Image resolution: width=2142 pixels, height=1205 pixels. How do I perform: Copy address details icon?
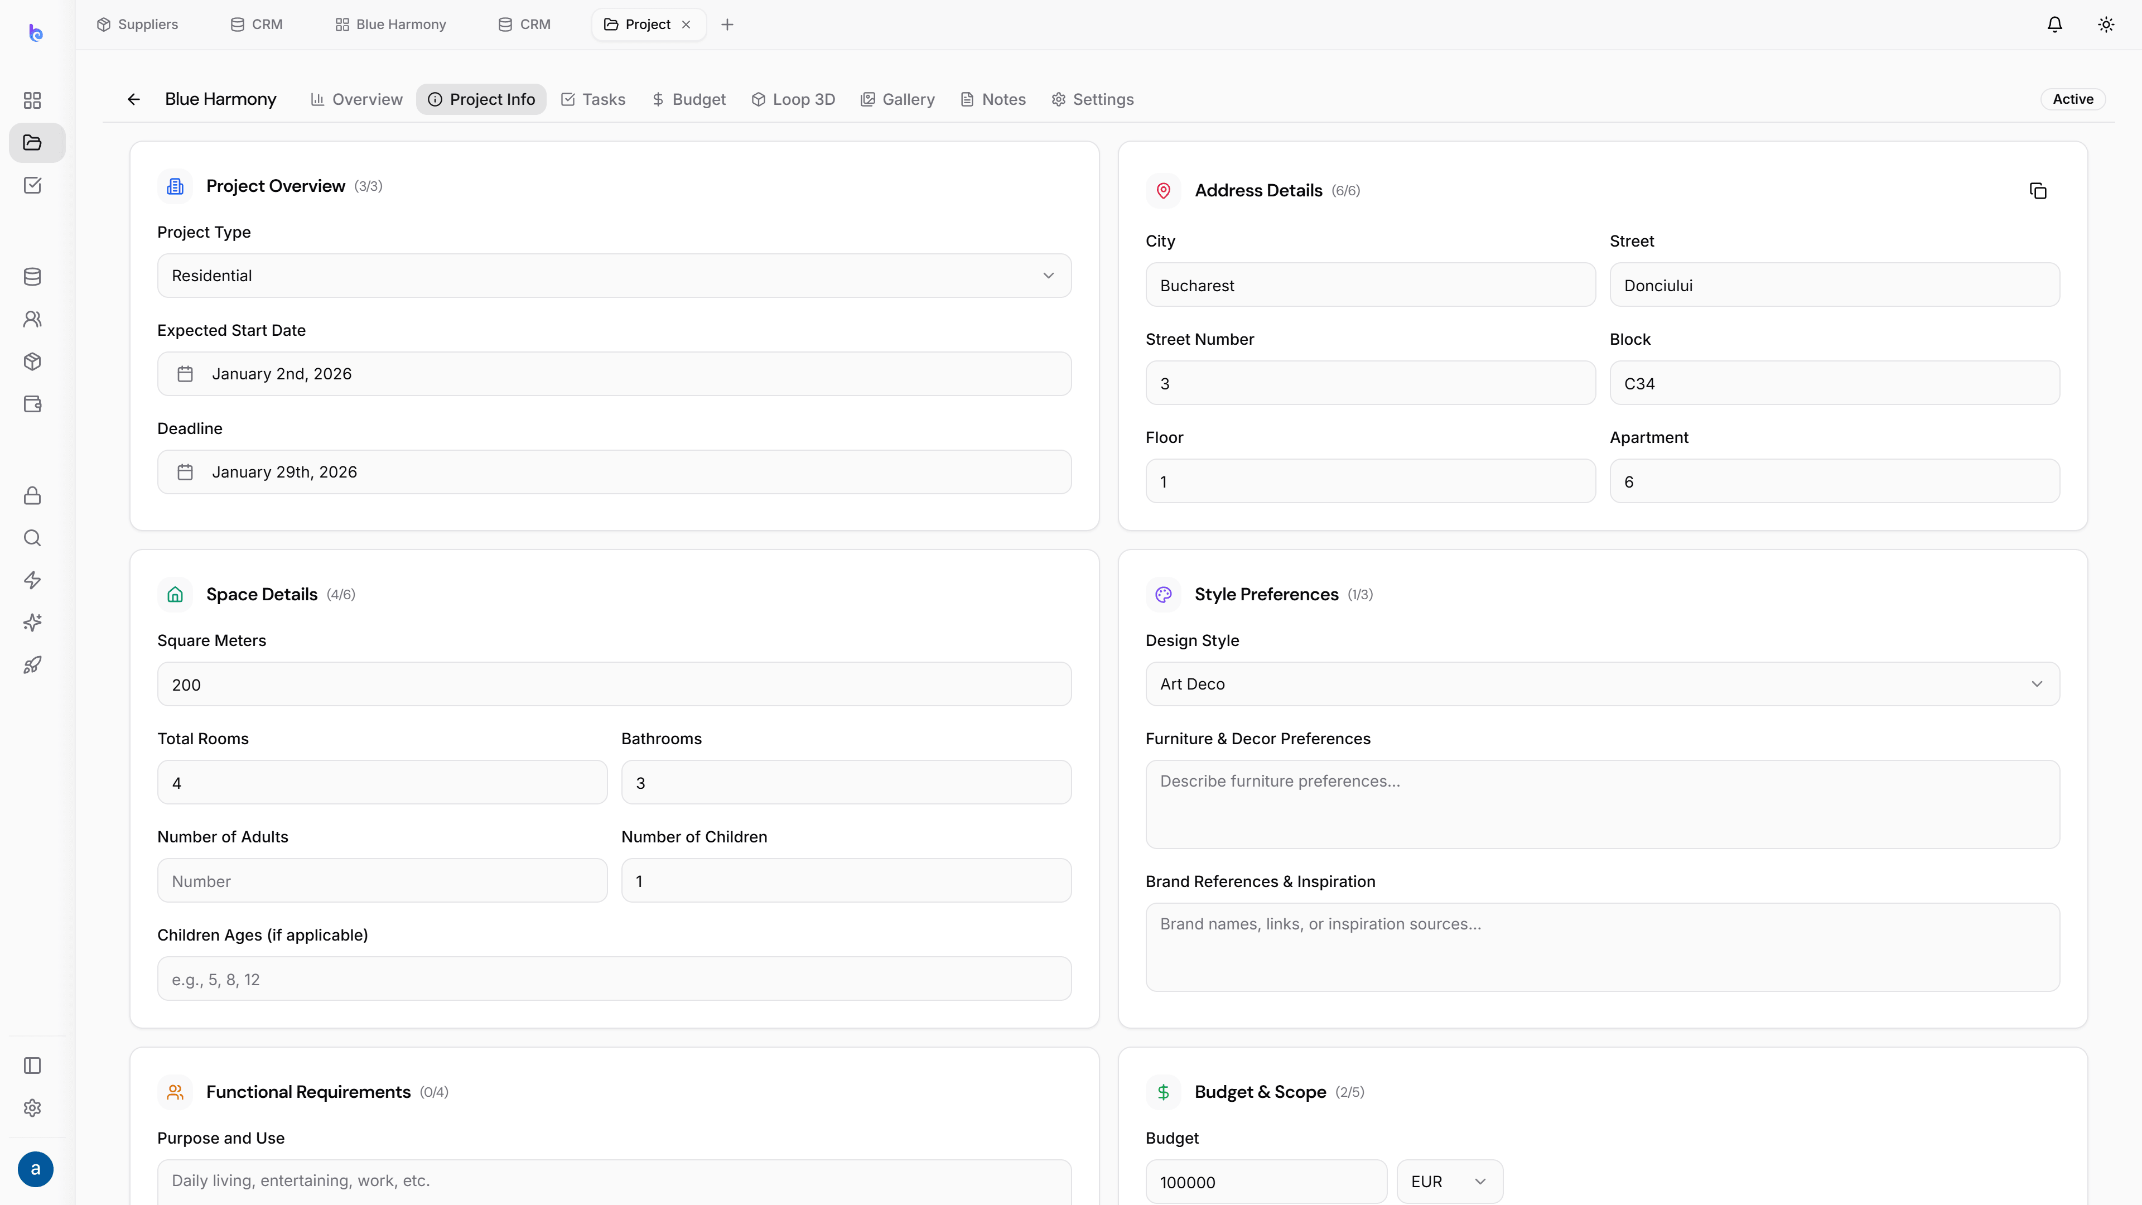(x=2038, y=191)
